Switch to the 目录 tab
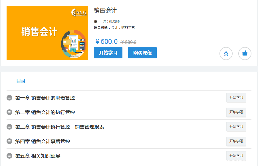Image resolution: width=258 pixels, height=166 pixels. [21, 81]
